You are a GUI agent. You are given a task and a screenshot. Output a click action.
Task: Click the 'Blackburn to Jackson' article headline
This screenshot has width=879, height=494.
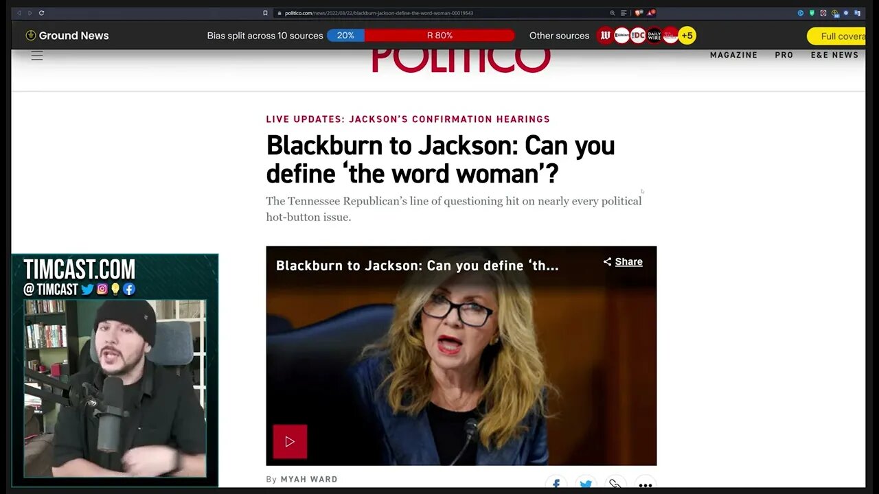pos(440,159)
